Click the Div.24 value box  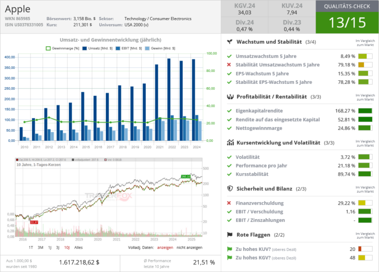coord(245,25)
